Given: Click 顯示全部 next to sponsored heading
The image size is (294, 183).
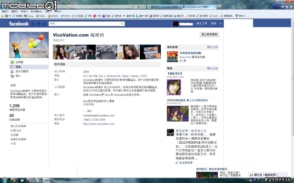Looking at the screenshot, I should 212,68.
